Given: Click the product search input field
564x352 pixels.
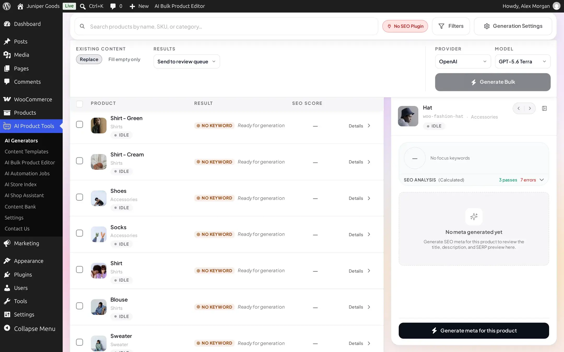Looking at the screenshot, I should tap(226, 26).
